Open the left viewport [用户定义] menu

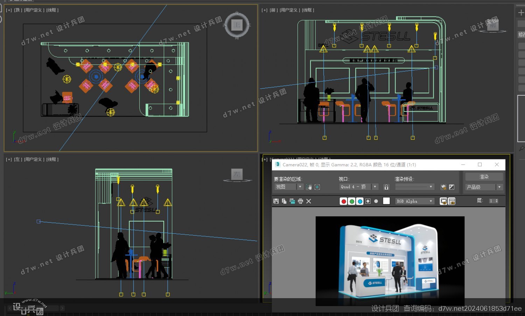click(x=34, y=159)
